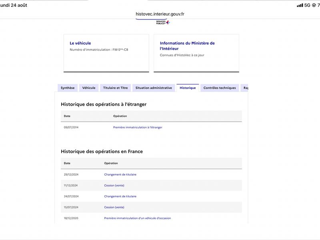Click Informations du Ministère de l'Intérieur heading
This screenshot has width=320, height=240.
[187, 46]
